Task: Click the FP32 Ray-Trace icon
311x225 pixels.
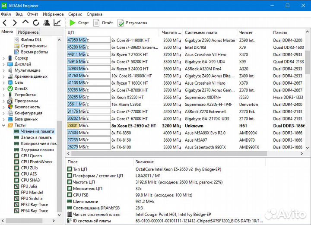Action: click(x=17, y=205)
